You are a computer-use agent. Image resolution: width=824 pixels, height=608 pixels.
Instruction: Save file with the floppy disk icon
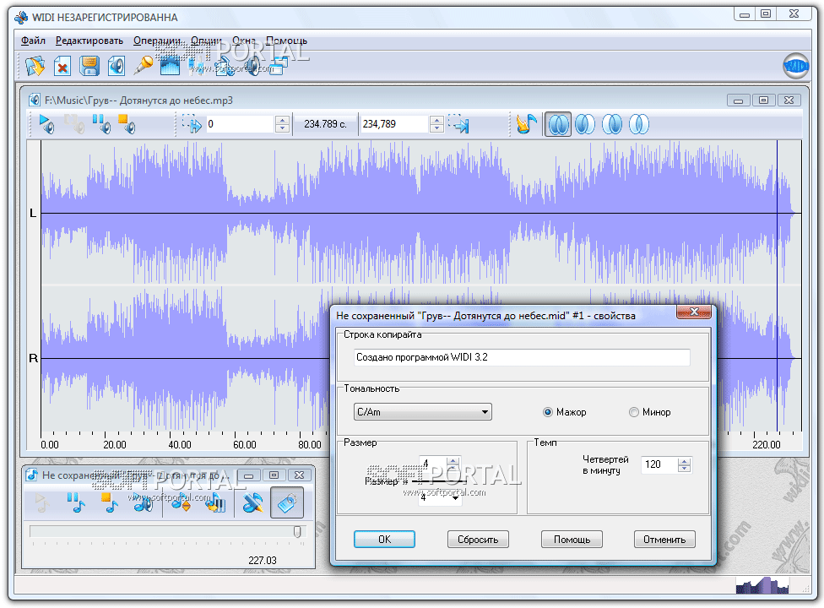[x=89, y=66]
